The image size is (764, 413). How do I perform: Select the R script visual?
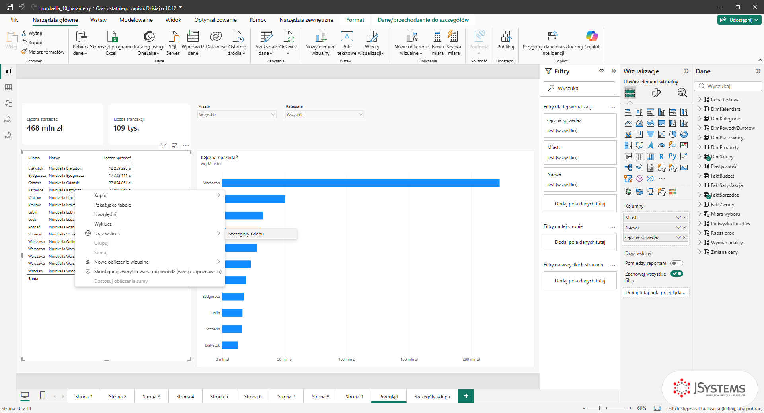tap(661, 156)
